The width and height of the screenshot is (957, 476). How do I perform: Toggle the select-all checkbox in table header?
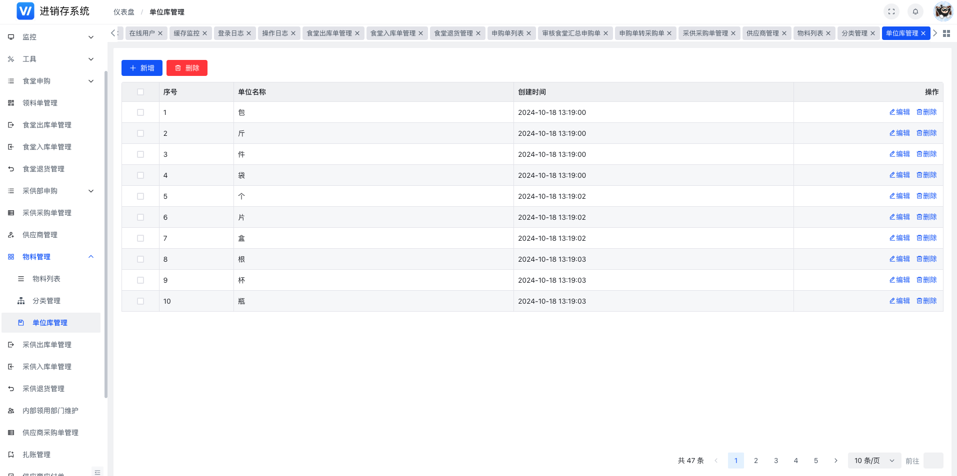[x=140, y=92]
